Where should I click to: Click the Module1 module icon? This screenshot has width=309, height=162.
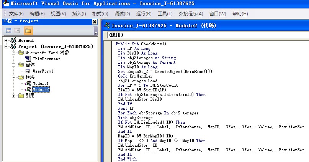pos(28,83)
